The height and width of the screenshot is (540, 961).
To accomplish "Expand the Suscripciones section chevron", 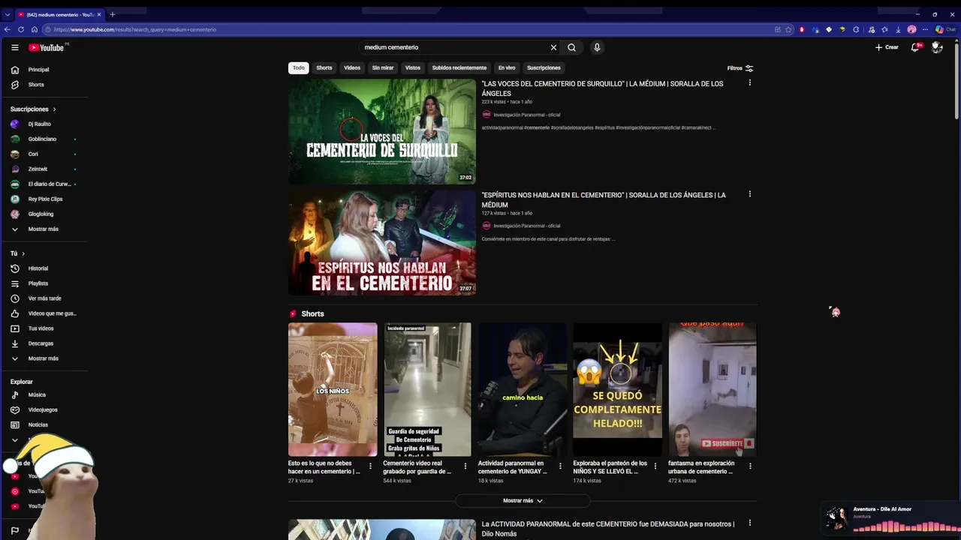I will point(54,109).
